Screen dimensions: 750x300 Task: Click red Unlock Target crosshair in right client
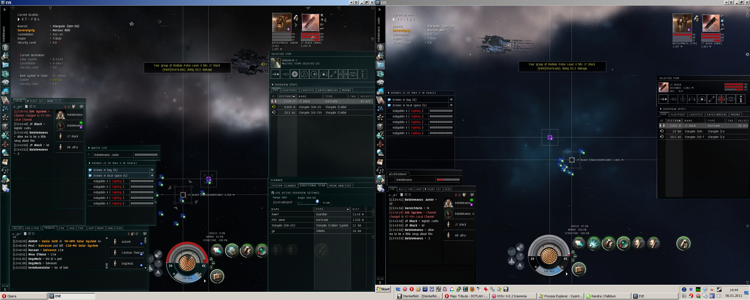coord(721,99)
